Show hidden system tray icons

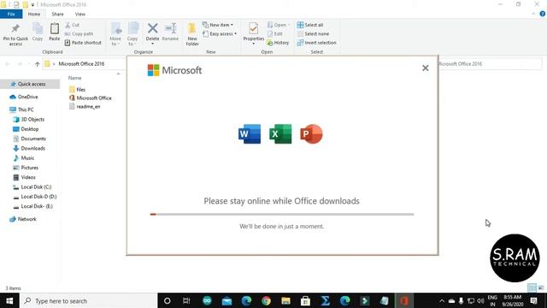click(x=442, y=300)
